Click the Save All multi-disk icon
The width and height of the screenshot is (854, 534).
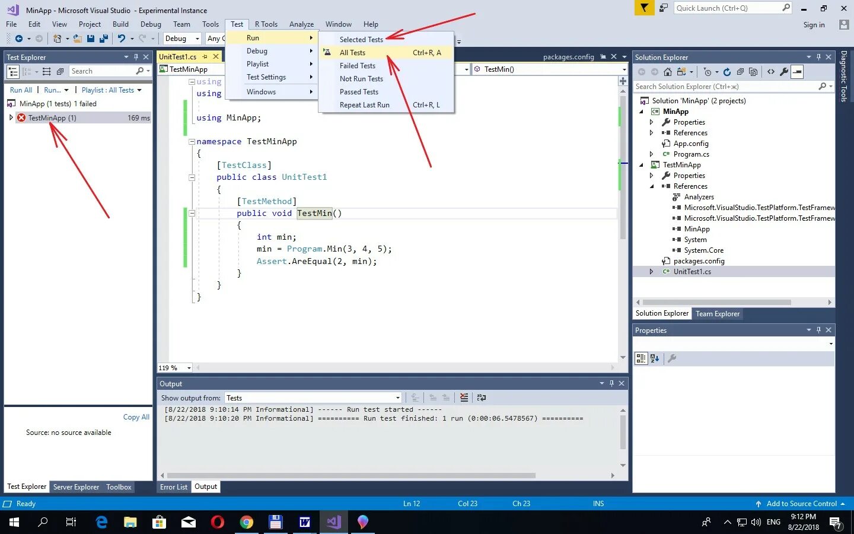(x=104, y=39)
